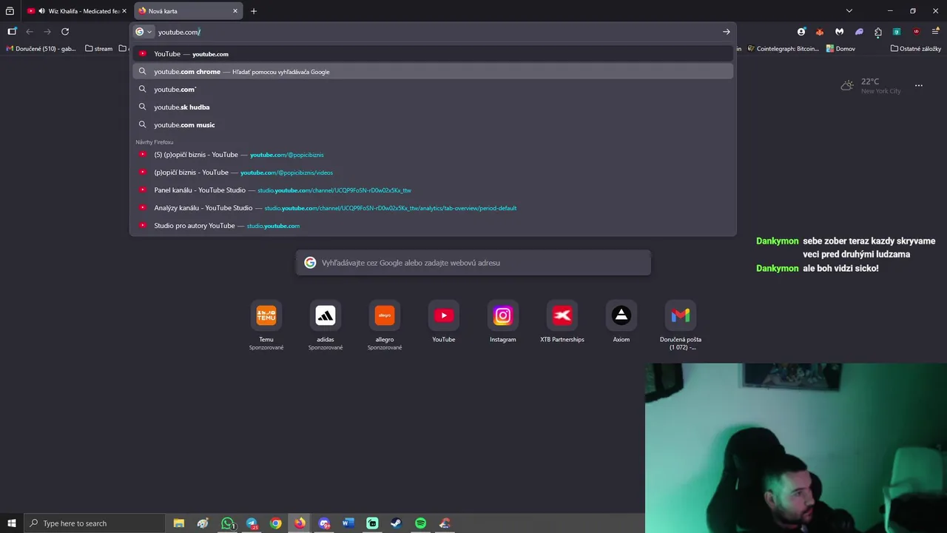947x533 pixels.
Task: Open Google Chrome from the taskbar
Action: click(x=276, y=523)
